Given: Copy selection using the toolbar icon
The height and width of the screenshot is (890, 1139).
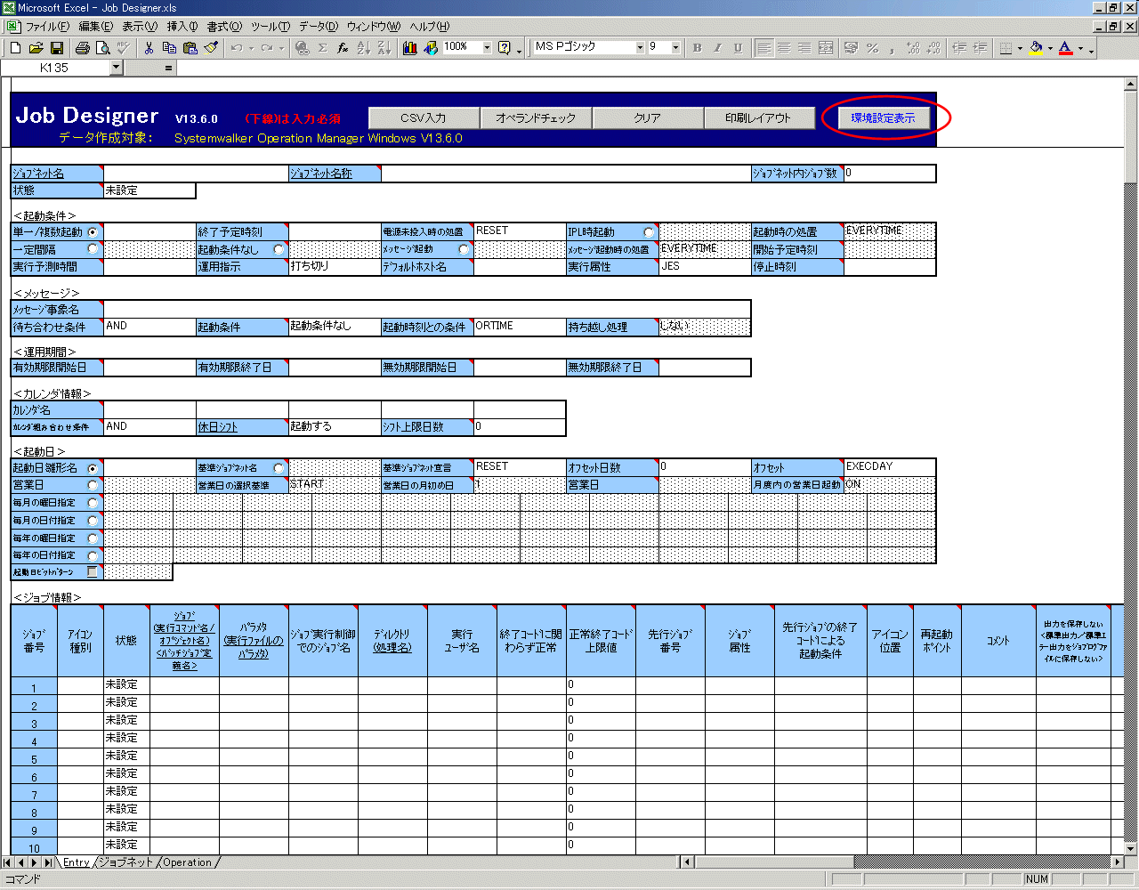Looking at the screenshot, I should 170,48.
